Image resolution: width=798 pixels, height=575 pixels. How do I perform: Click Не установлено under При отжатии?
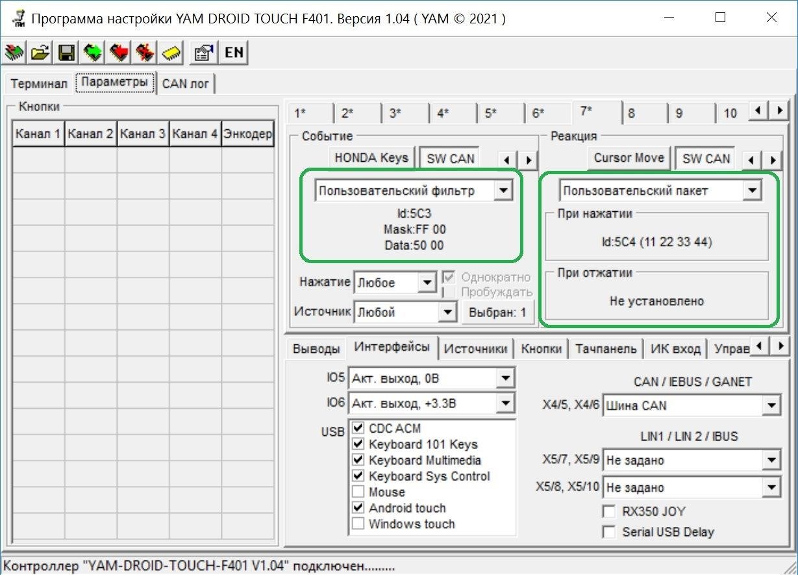click(x=656, y=301)
